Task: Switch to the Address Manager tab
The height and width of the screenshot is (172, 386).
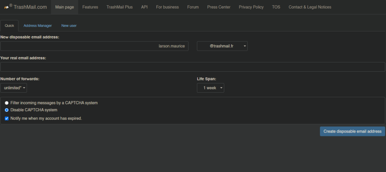Action: 38,26
